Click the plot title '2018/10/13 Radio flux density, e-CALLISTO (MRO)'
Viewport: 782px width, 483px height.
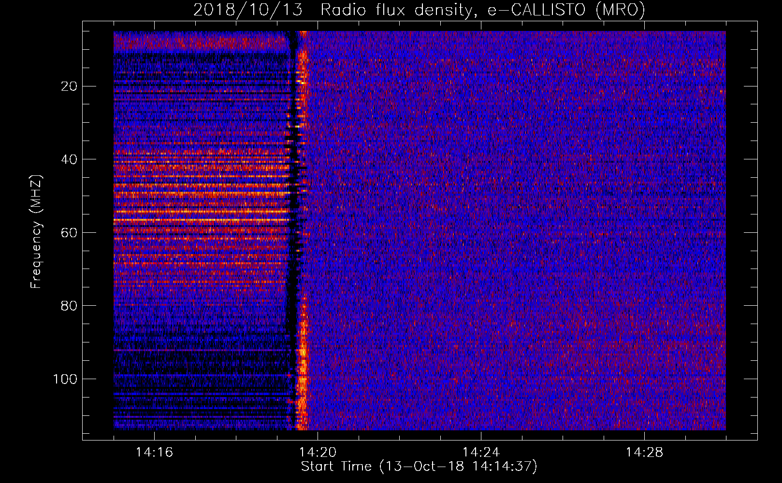click(x=419, y=10)
